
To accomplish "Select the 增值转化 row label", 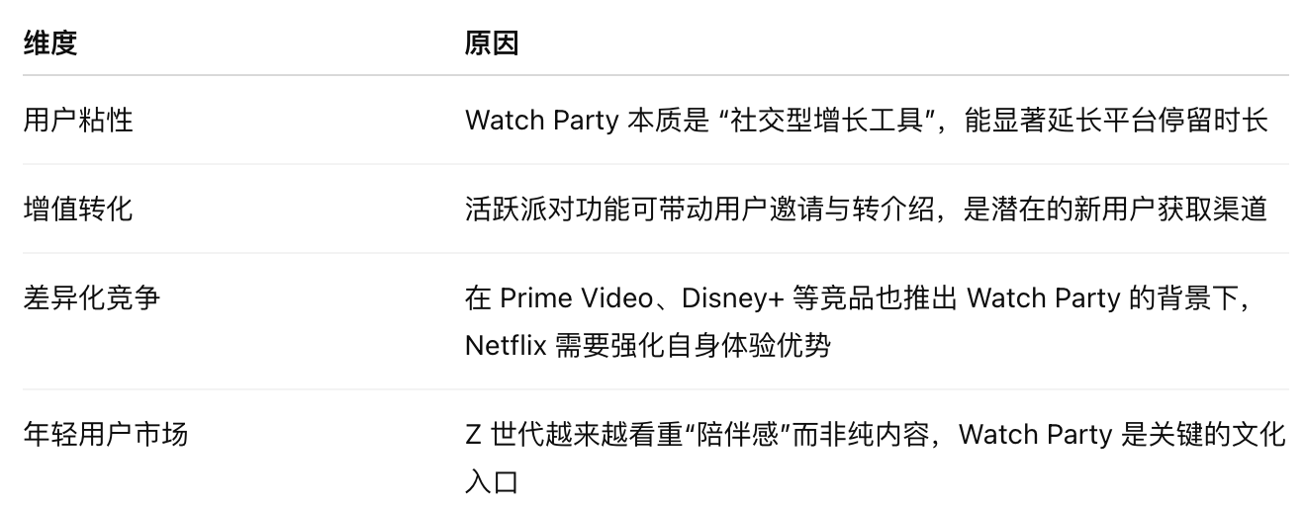I will click(x=77, y=209).
